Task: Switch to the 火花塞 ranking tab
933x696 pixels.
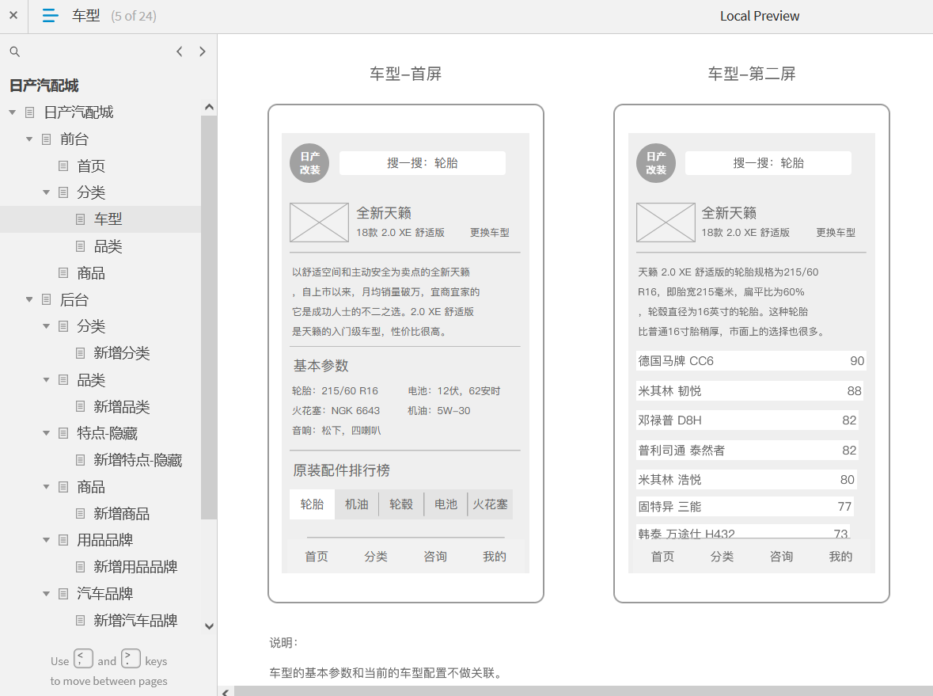Action: pos(491,504)
